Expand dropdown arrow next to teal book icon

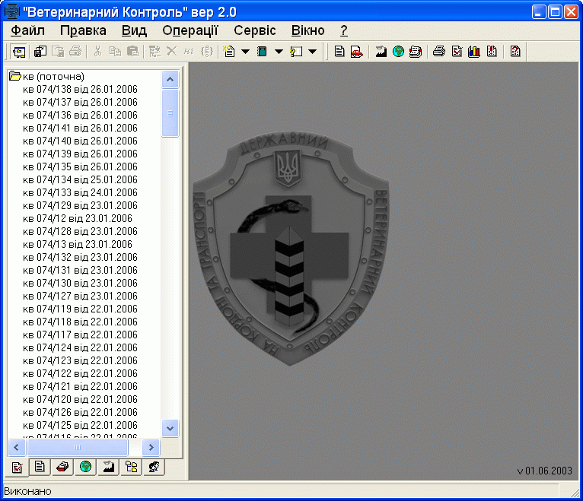coord(279,51)
